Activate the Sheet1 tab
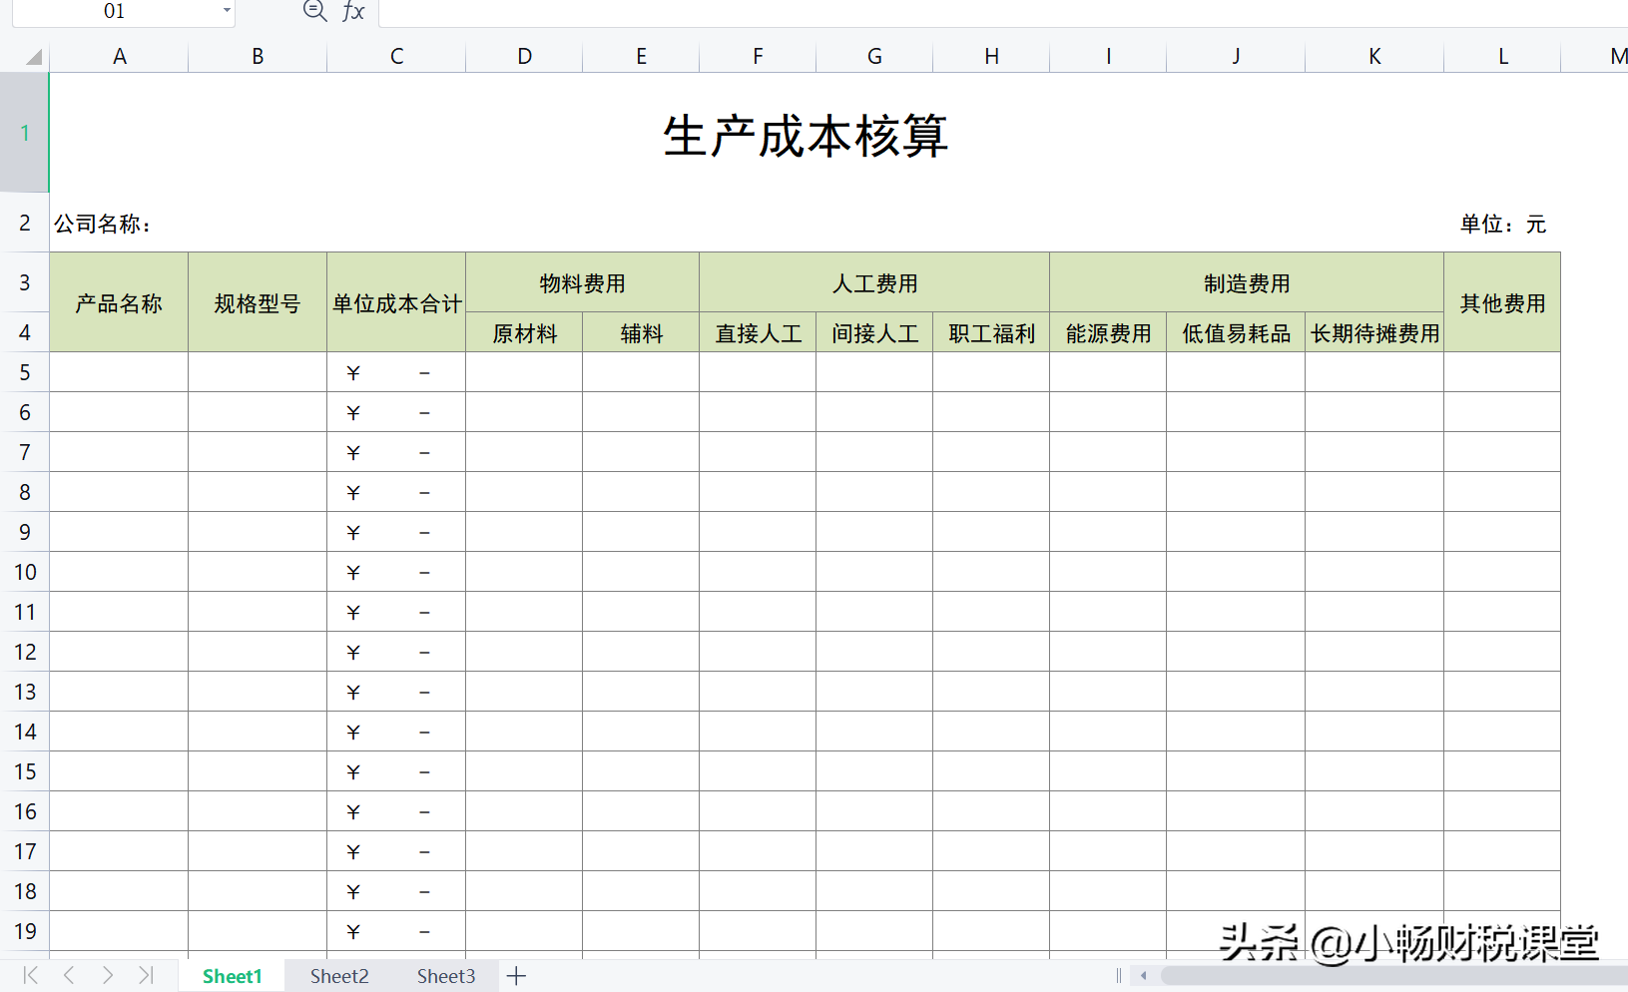The height and width of the screenshot is (992, 1628). [231, 976]
